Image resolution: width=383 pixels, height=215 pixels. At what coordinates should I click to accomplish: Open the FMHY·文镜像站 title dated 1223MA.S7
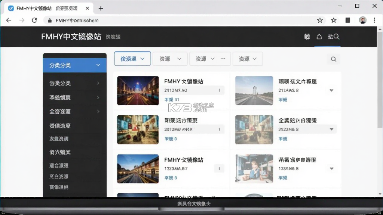tap(184, 160)
